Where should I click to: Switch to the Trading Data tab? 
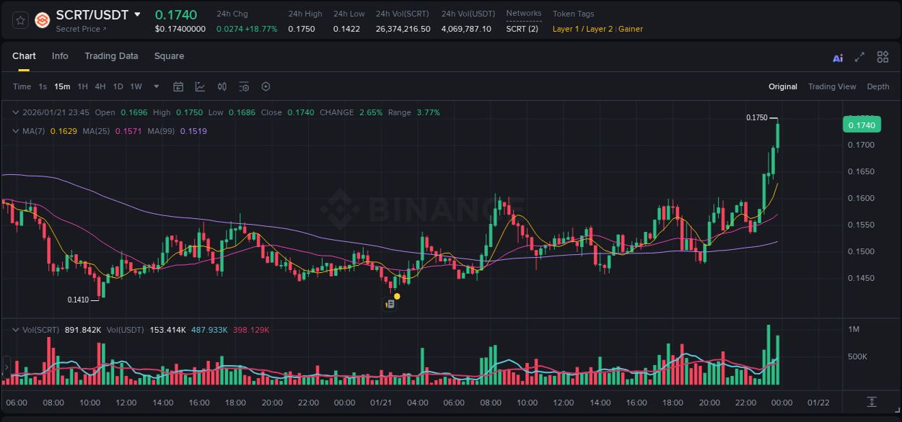coord(111,56)
